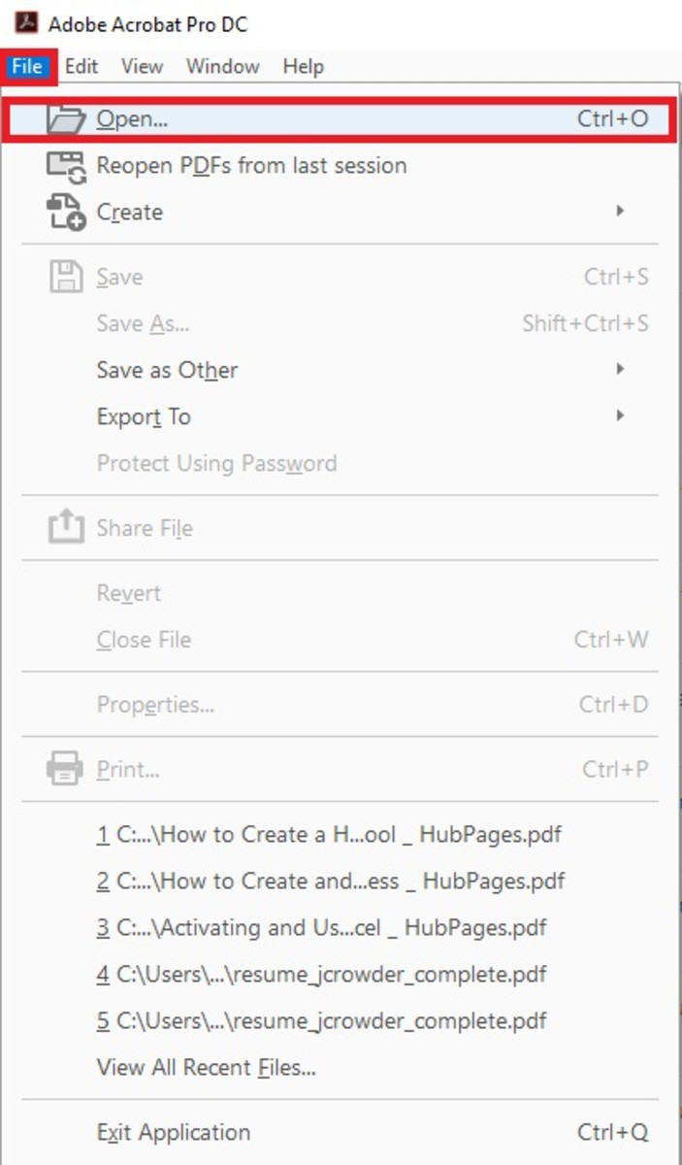
Task: Expand the Save as Other submenu
Action: pyautogui.click(x=622, y=370)
